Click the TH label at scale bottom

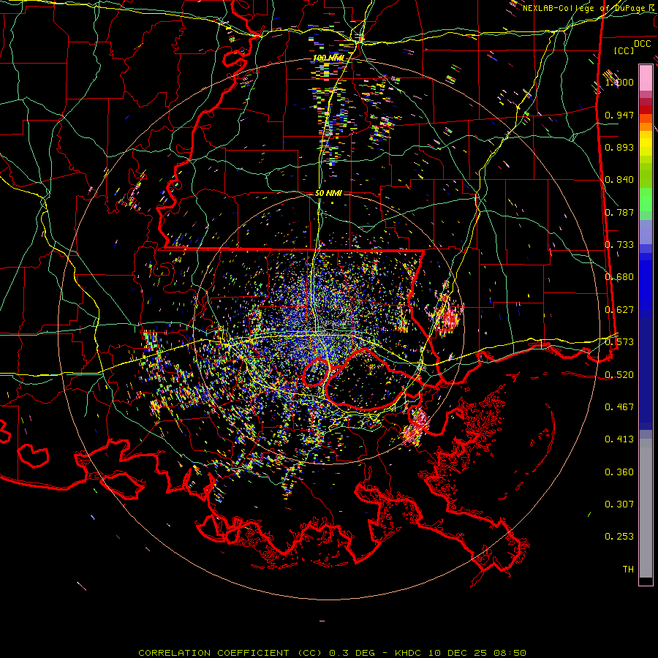click(628, 570)
